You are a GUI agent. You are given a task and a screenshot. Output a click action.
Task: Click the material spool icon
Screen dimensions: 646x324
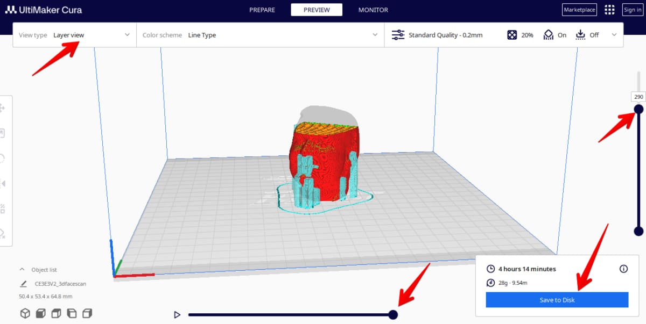(490, 283)
